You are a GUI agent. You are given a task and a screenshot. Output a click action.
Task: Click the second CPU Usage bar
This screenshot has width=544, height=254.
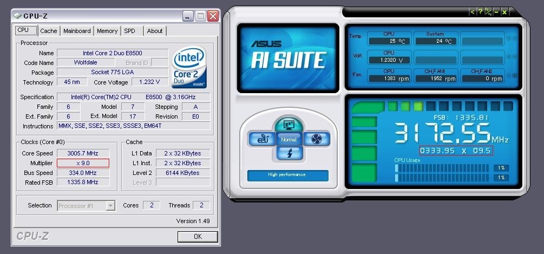click(x=442, y=178)
